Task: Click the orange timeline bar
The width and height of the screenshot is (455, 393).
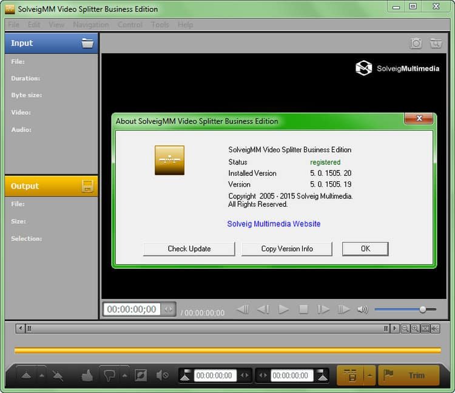Action: point(227,351)
